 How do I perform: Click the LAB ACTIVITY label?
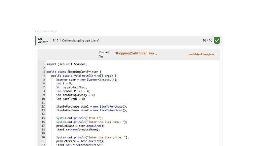43,41
